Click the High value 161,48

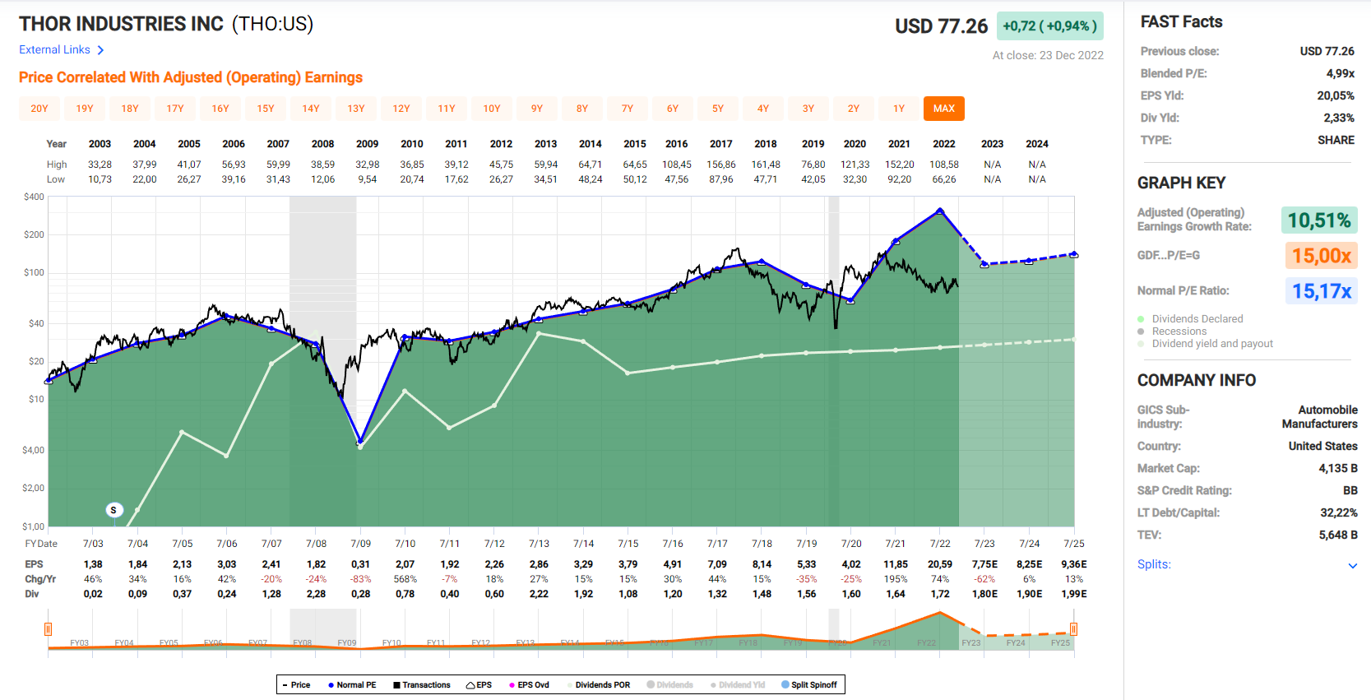pos(766,165)
